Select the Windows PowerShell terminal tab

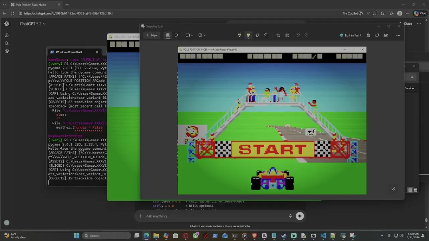click(x=74, y=52)
